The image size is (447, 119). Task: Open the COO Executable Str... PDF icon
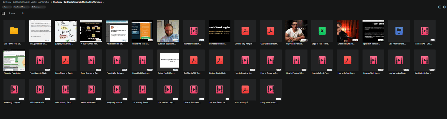(271, 31)
